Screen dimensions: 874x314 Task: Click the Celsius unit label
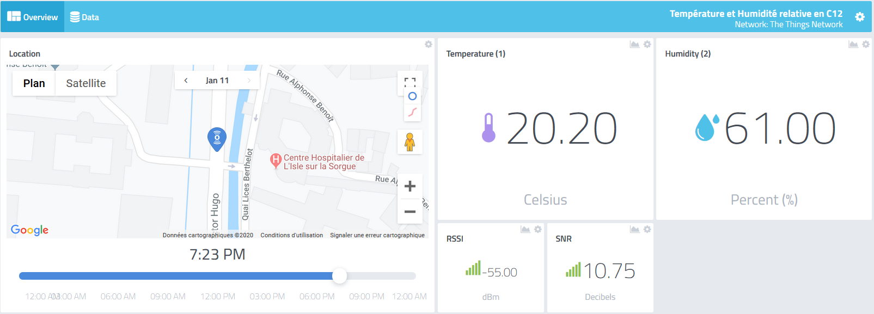(545, 200)
